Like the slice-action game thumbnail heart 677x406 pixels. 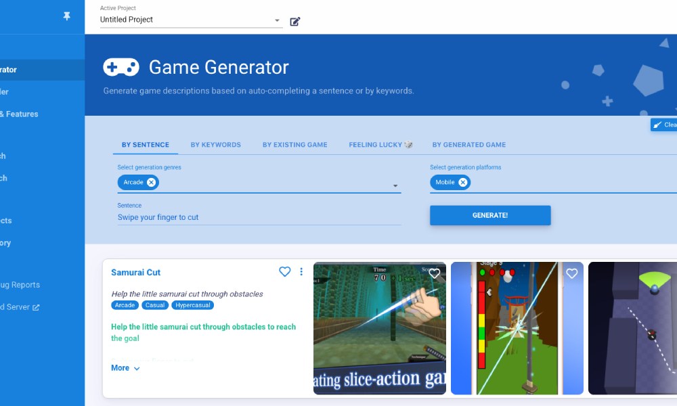[x=435, y=273]
